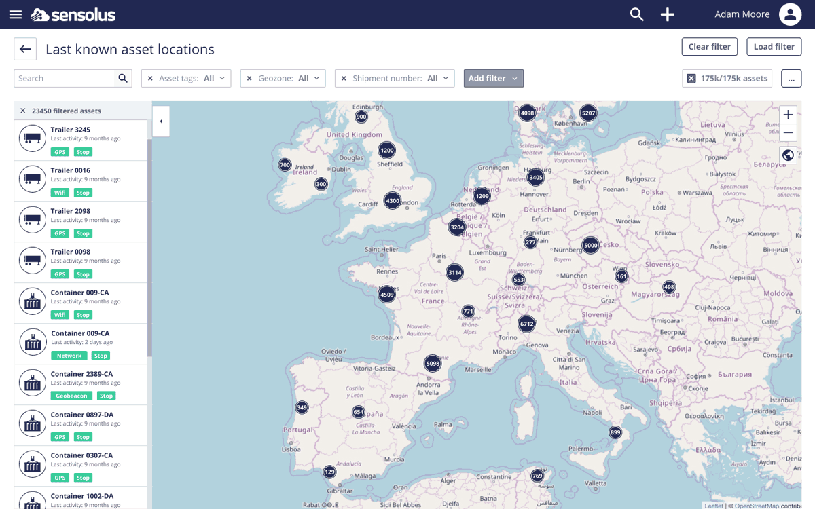Open the Add filter dropdown
815x509 pixels.
click(x=493, y=79)
